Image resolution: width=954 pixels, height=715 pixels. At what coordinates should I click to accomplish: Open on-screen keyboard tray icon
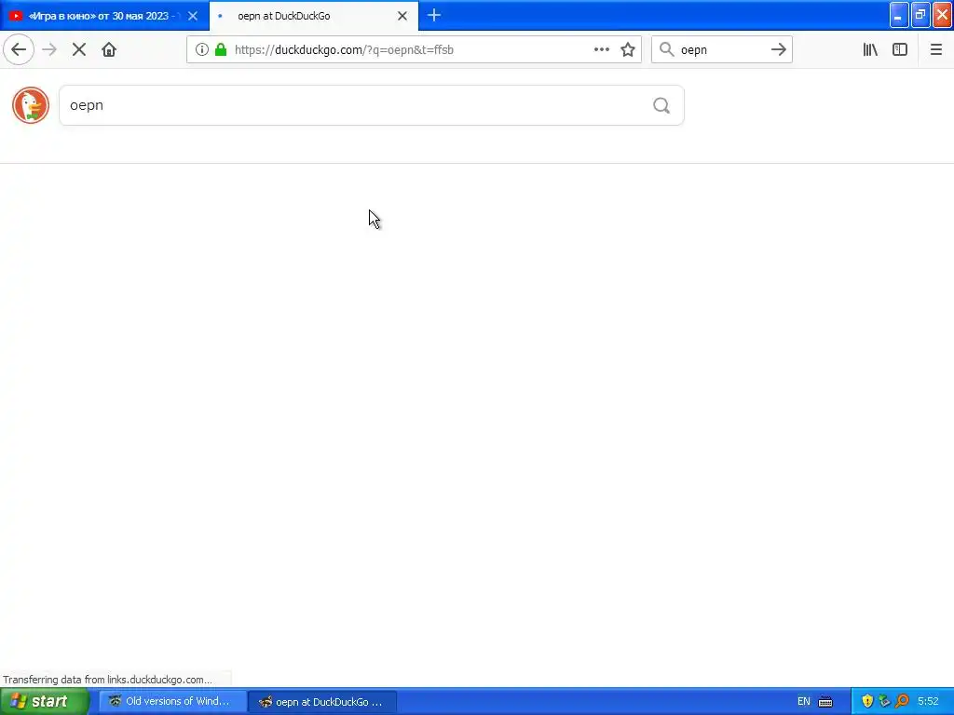[x=825, y=701]
